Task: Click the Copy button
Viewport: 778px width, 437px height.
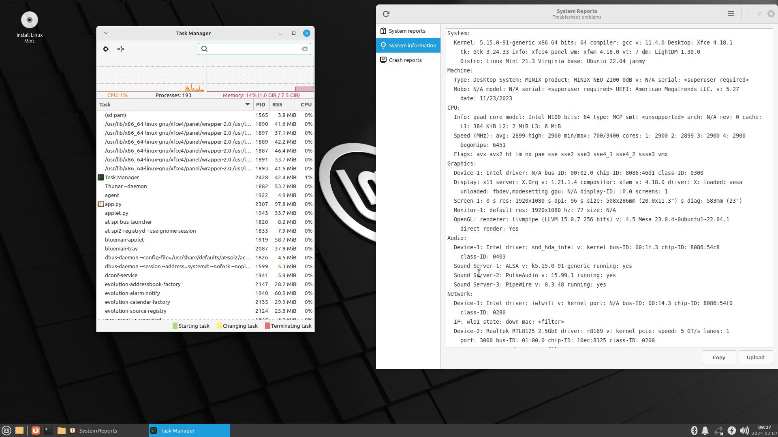Action: pyautogui.click(x=719, y=357)
